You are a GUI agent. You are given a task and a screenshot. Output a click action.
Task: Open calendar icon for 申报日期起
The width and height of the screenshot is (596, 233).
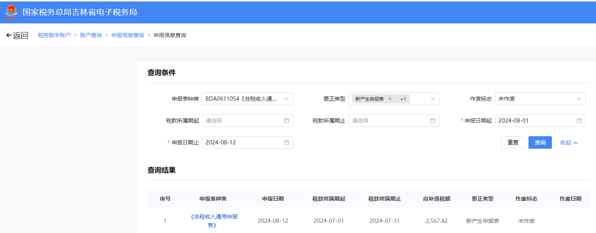579,121
